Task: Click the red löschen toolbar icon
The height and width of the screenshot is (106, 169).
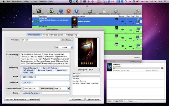Action: [69, 11]
